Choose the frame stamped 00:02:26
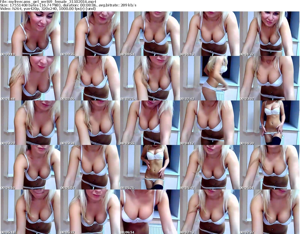The height and width of the screenshot is (234, 300). pos(150,78)
